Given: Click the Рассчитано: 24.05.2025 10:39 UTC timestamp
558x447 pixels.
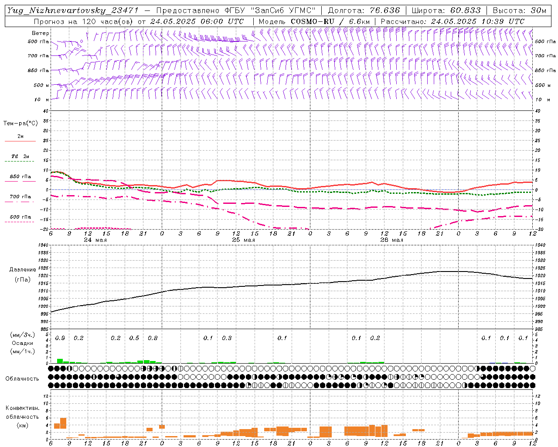Looking at the screenshot, I should click(x=453, y=21).
